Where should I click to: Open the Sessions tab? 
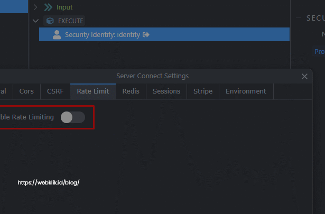click(x=166, y=91)
